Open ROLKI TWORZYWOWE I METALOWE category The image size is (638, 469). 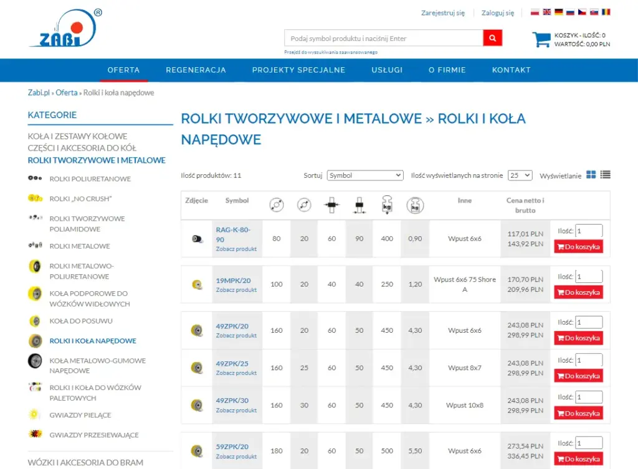(97, 160)
